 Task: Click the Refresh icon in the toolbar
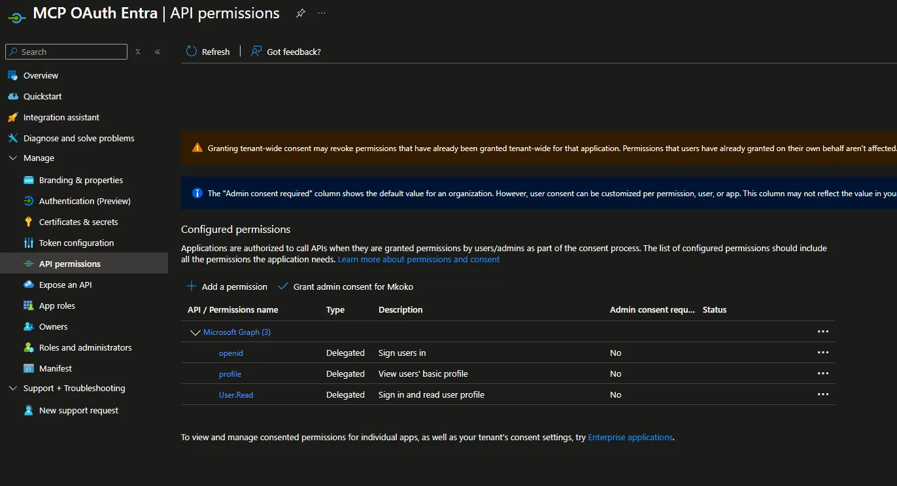[192, 52]
